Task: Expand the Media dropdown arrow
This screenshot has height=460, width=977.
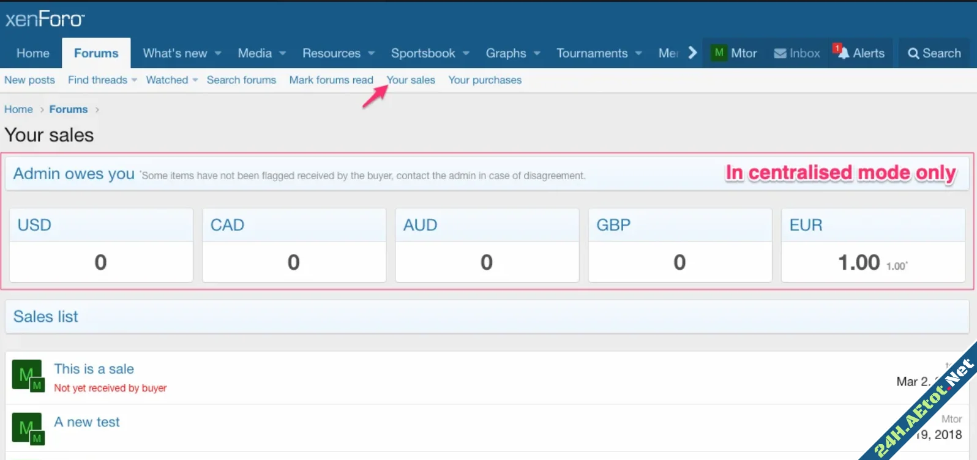Action: (x=283, y=54)
